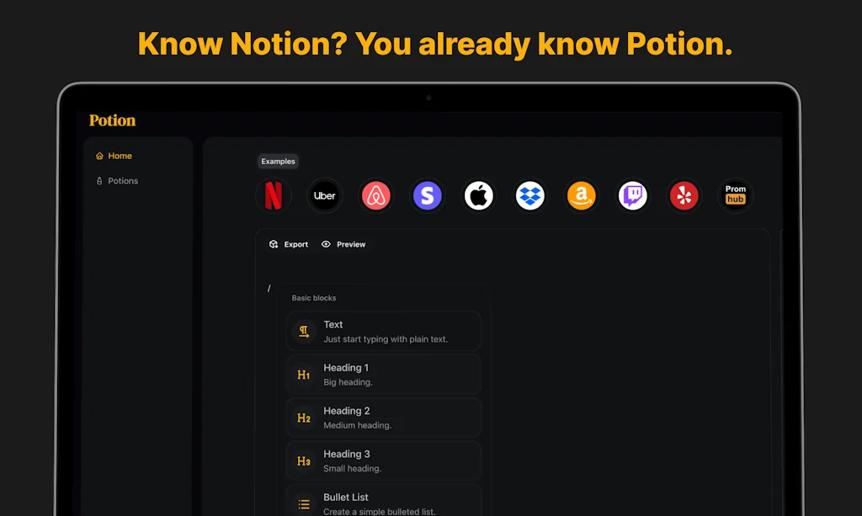Select the Dropbox example icon
Screen dimensions: 862x516
click(x=529, y=195)
